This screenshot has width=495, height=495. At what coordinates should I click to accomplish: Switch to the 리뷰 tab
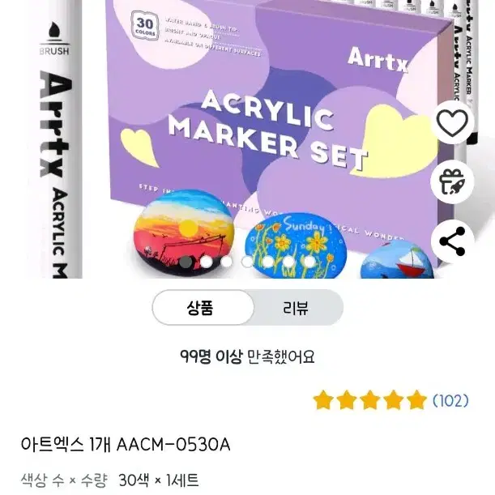coord(296,308)
